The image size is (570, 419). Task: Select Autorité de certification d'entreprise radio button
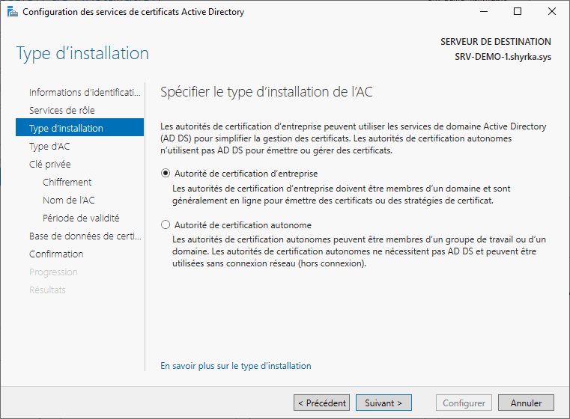pos(166,171)
